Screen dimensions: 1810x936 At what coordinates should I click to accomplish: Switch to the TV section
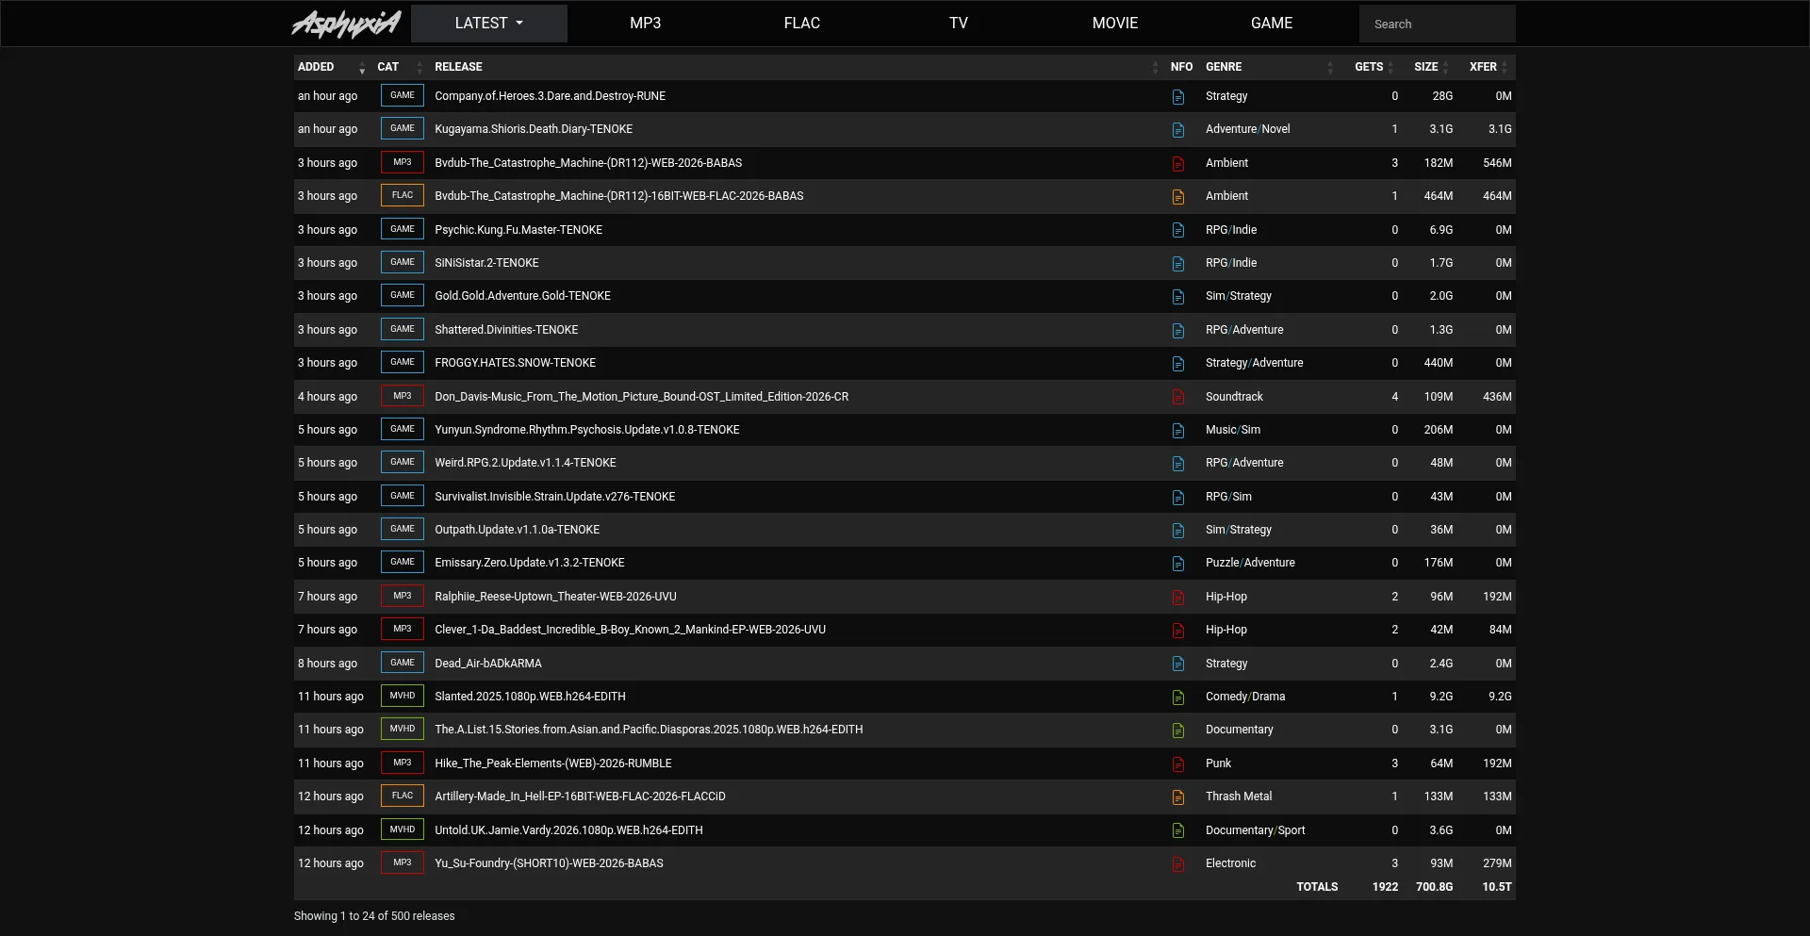click(x=959, y=24)
